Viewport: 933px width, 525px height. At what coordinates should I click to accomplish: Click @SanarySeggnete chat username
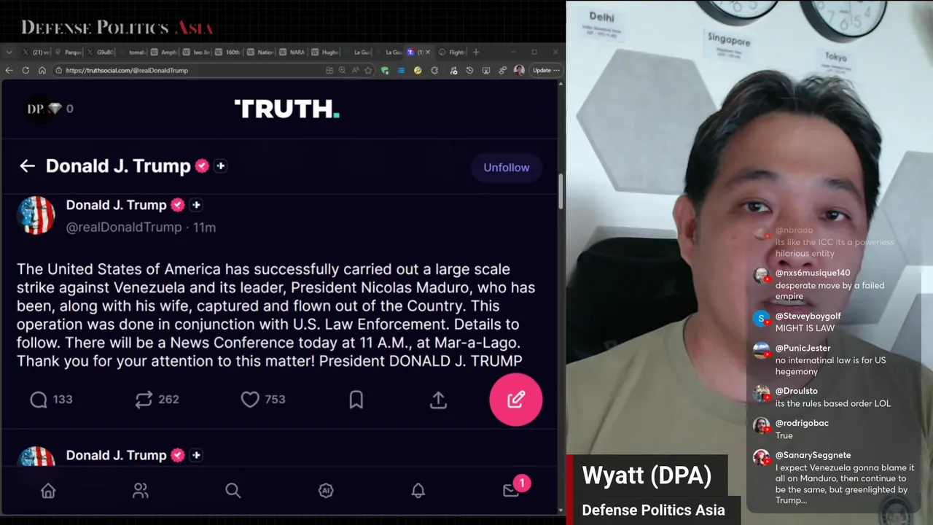[x=813, y=455]
